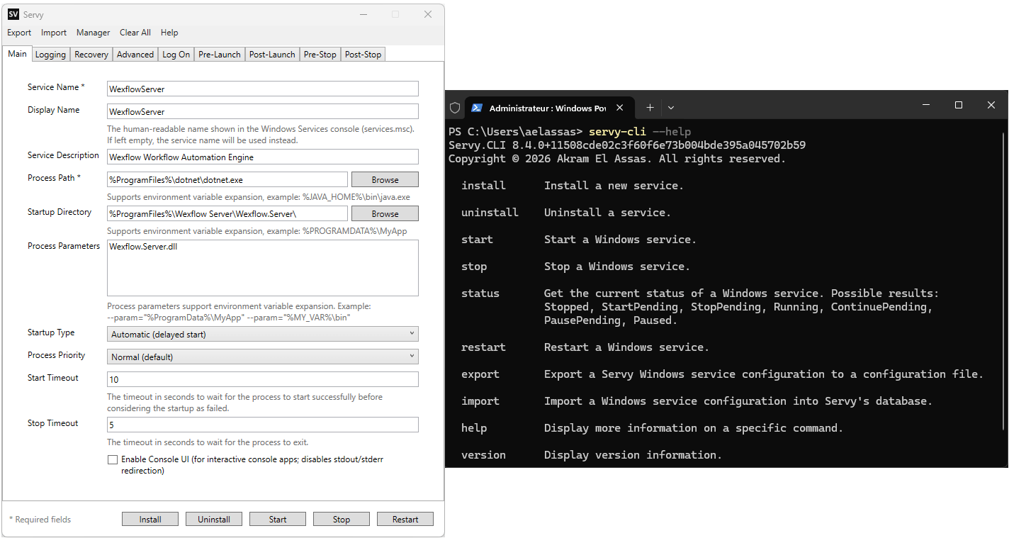1009x543 pixels.
Task: Enable Console UI checkbox
Action: (x=113, y=459)
